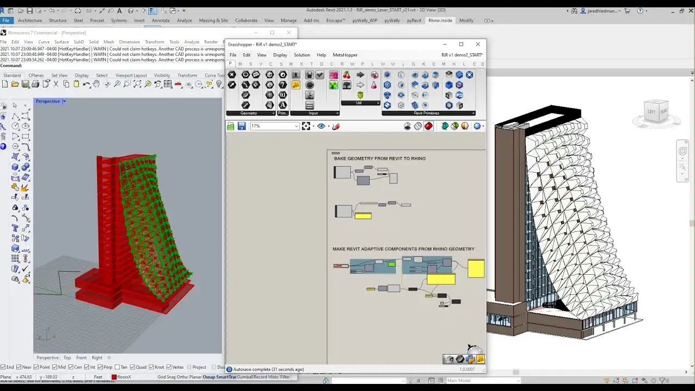This screenshot has height=391, width=695.
Task: Click the Pan hand tool in Rhino
Action: (96, 84)
